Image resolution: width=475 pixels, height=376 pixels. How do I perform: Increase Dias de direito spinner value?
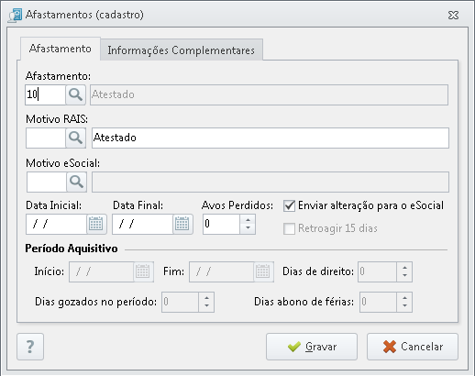pyautogui.click(x=404, y=268)
